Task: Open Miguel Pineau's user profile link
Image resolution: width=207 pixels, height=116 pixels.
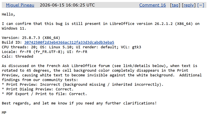Action: coord(20,5)
